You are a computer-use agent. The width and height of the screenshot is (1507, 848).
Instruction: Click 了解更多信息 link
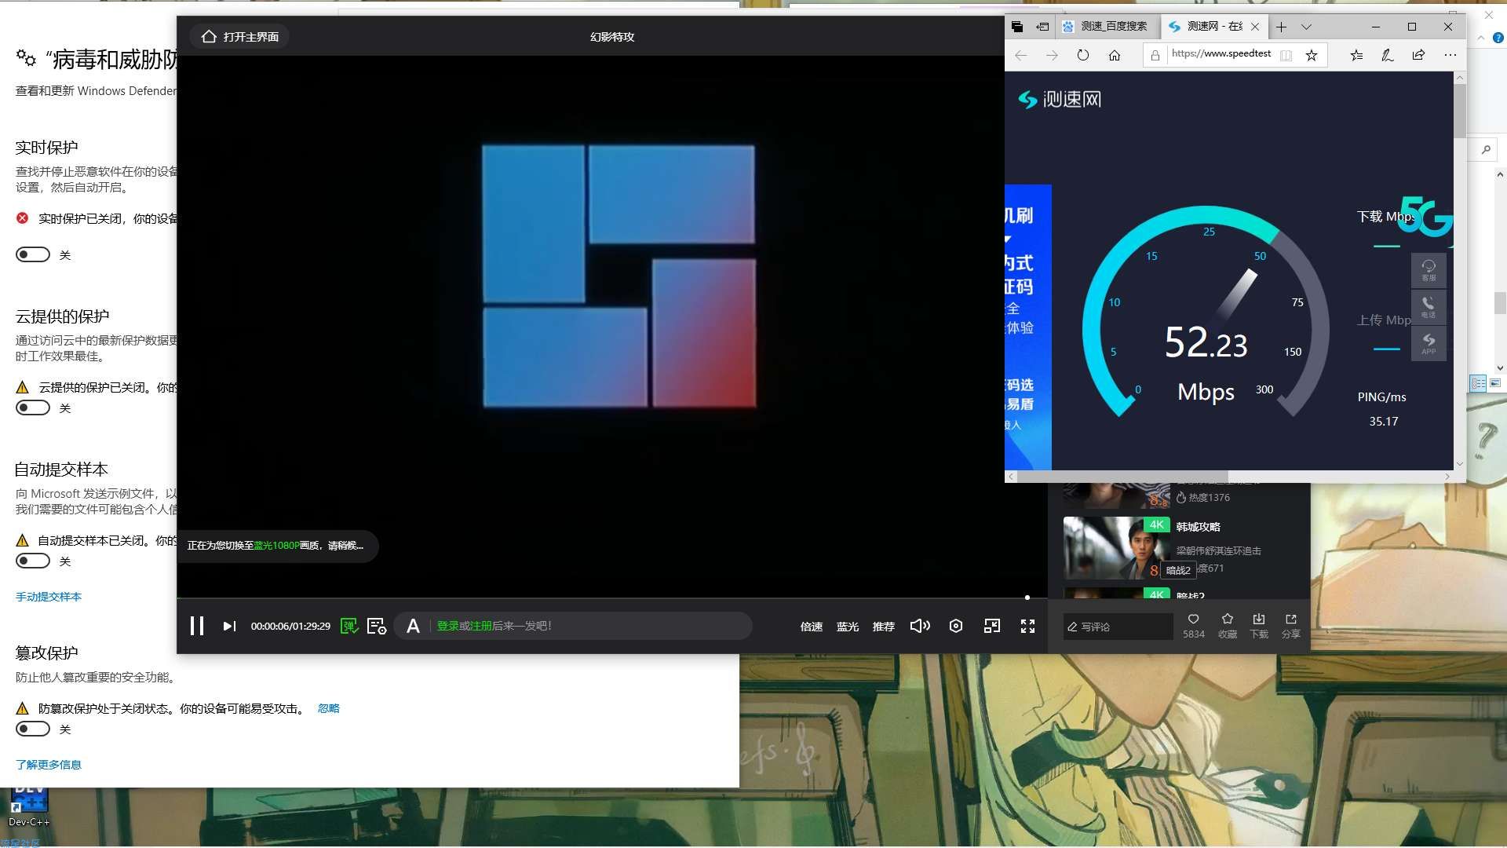(x=49, y=765)
